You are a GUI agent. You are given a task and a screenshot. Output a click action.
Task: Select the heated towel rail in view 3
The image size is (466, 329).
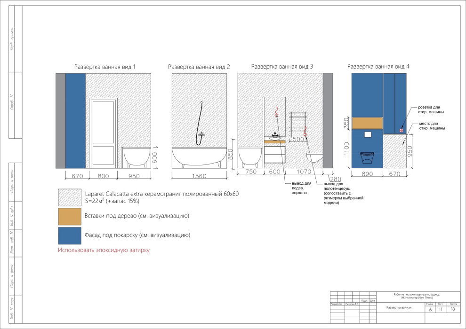pyautogui.click(x=297, y=123)
